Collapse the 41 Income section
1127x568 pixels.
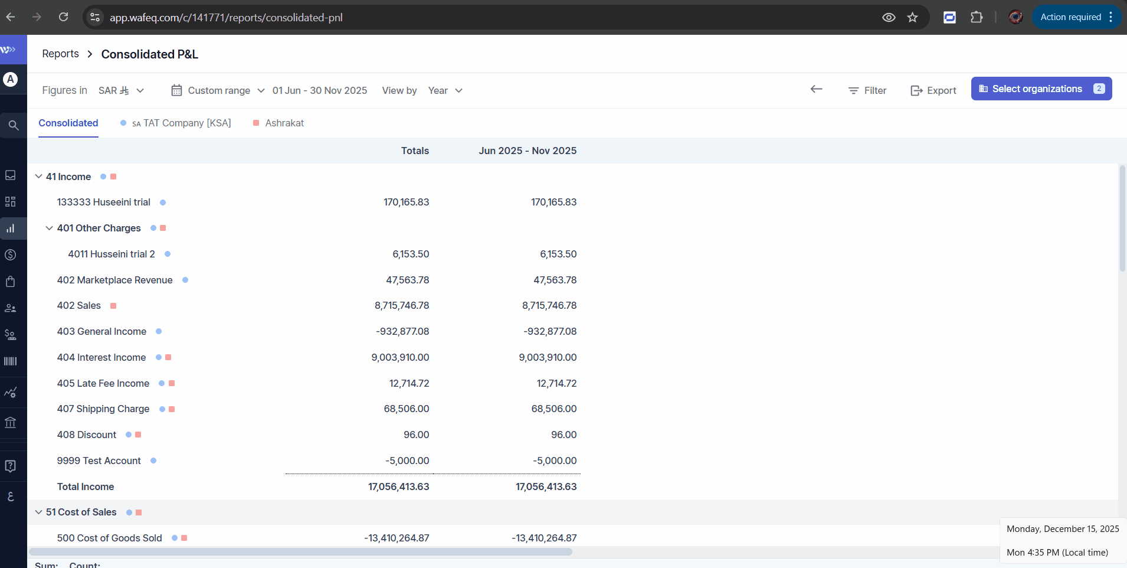[x=38, y=177]
